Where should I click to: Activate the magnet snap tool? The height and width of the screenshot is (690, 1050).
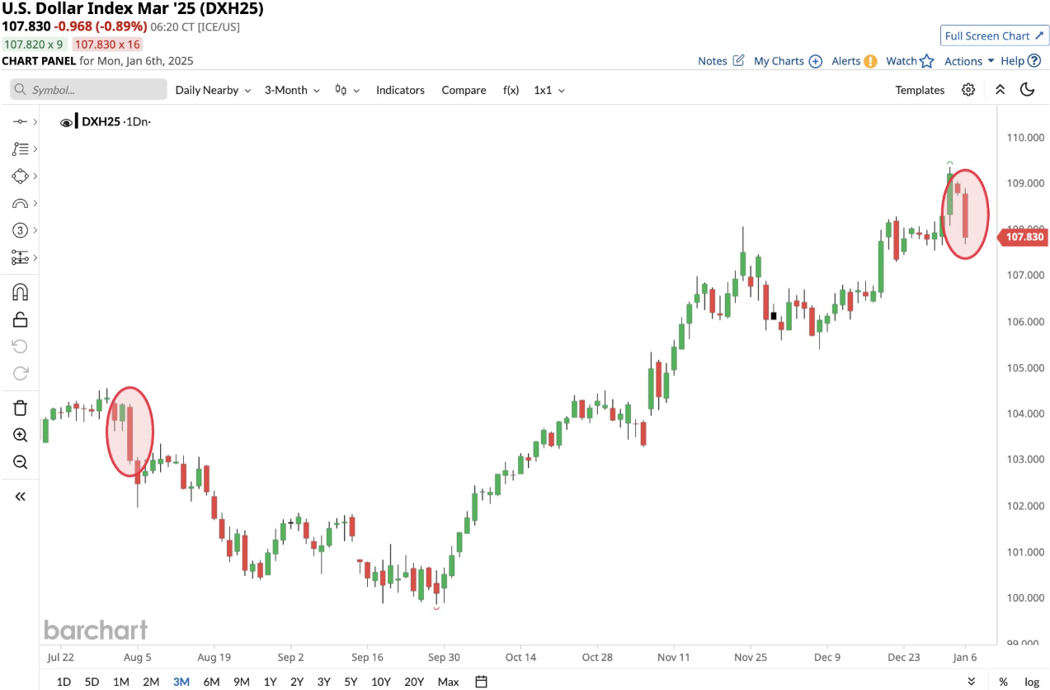click(21, 292)
